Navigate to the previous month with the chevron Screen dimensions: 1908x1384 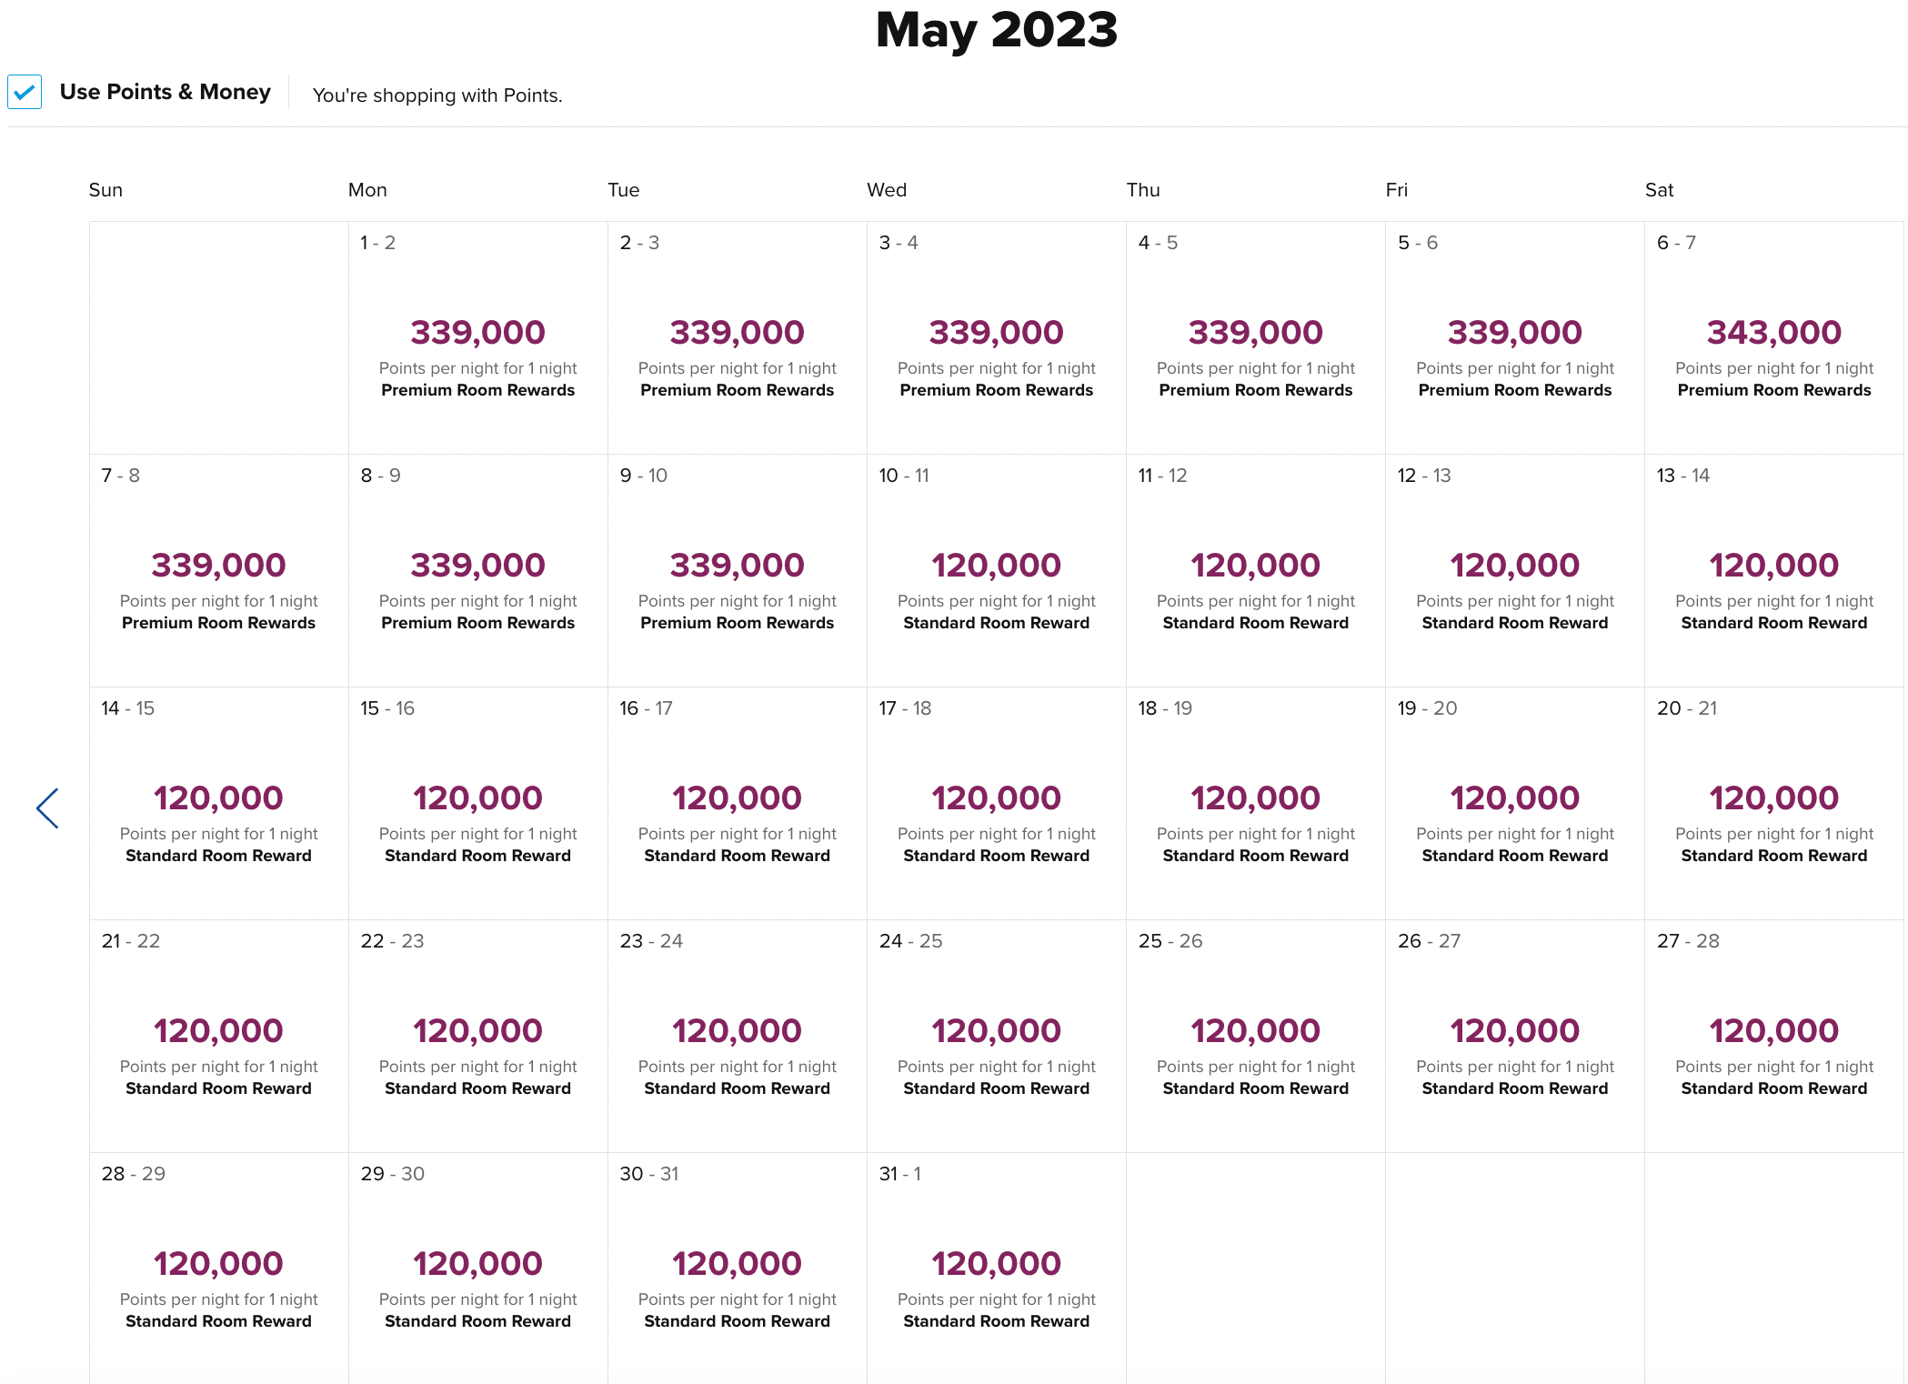48,807
